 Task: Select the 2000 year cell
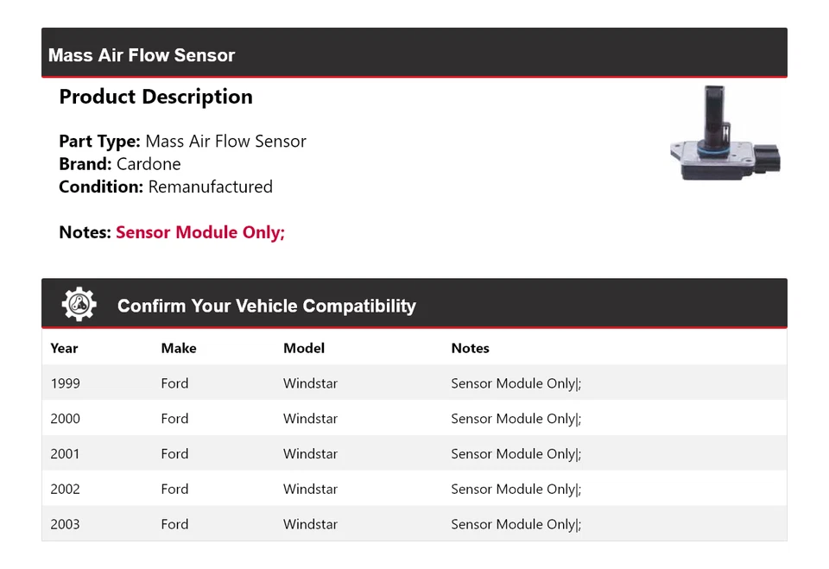click(65, 419)
